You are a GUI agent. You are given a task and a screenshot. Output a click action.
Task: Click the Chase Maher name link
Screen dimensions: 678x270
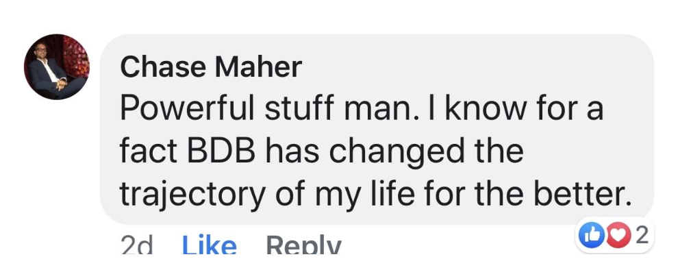211,67
